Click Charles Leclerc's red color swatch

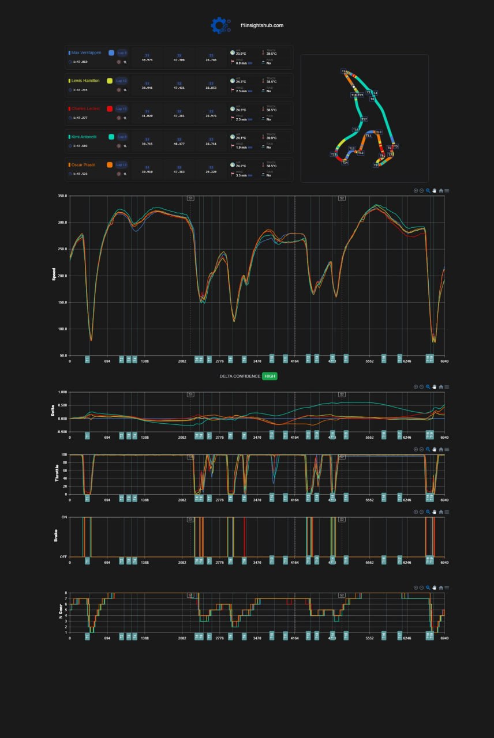click(x=110, y=108)
